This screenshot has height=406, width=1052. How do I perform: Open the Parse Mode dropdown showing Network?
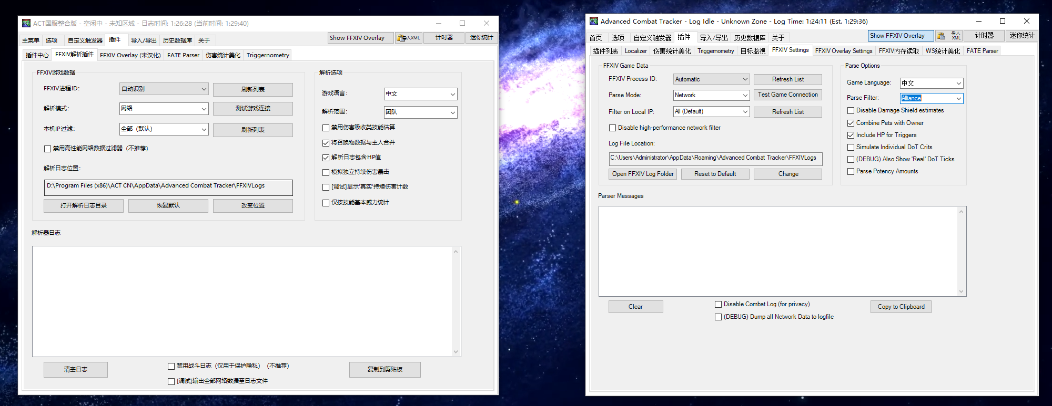tap(711, 95)
